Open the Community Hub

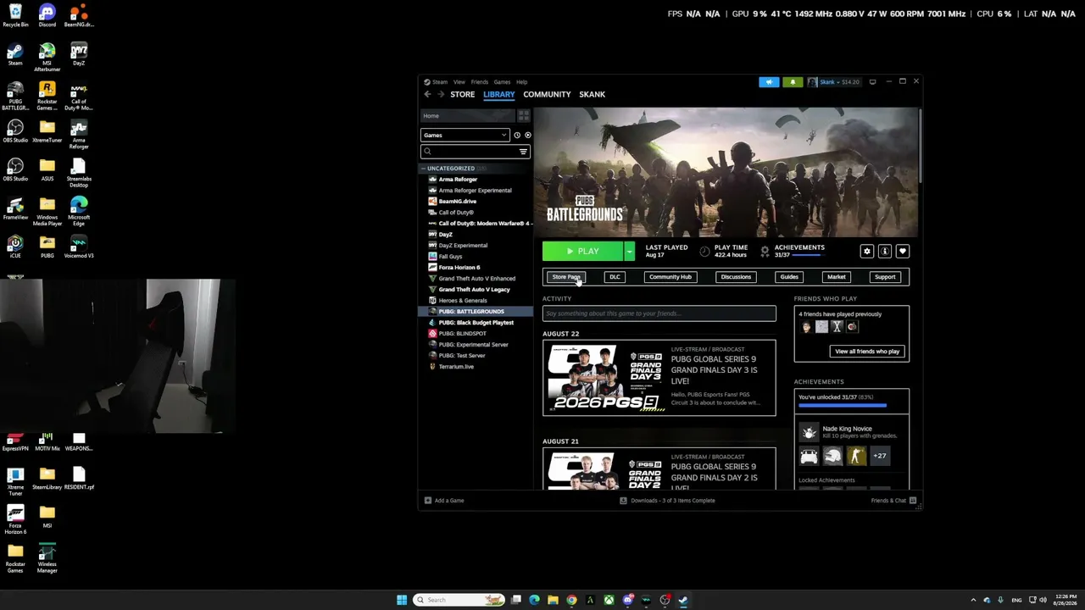(670, 277)
